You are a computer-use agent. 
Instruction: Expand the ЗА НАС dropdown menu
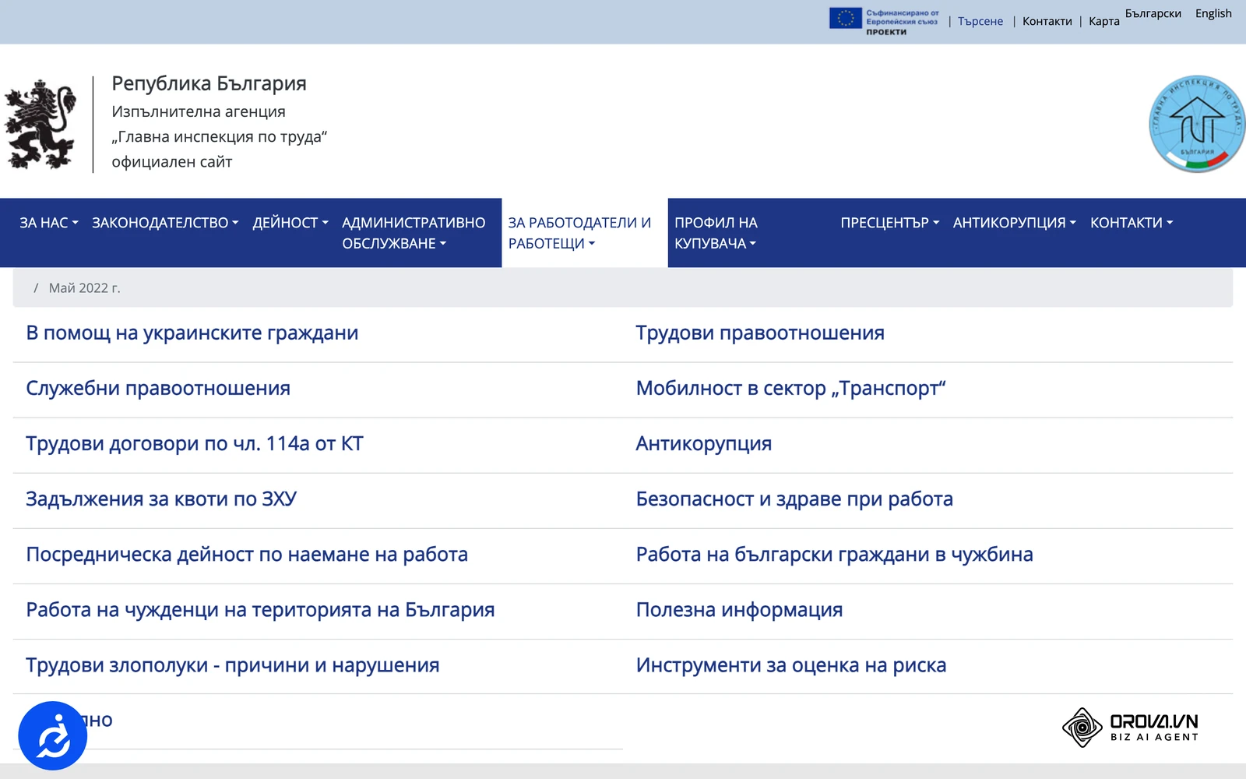49,223
